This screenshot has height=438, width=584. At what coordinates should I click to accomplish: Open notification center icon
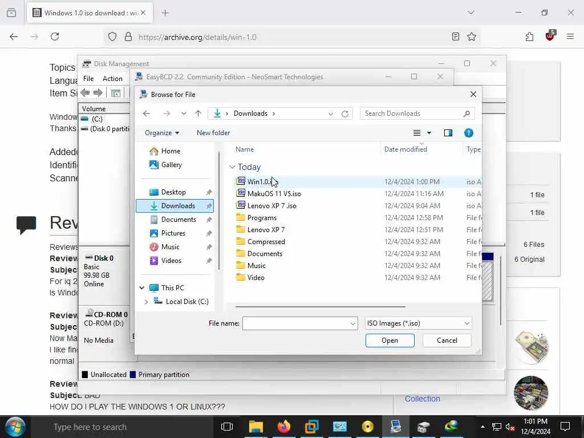coord(565,427)
